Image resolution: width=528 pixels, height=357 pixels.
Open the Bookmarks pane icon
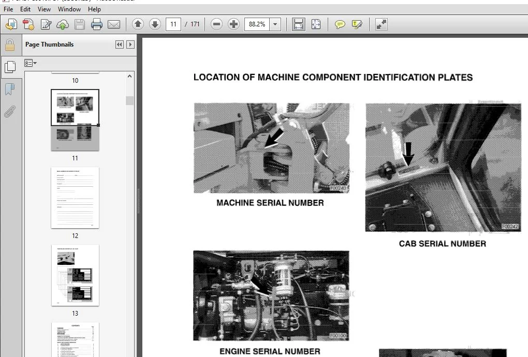(10, 89)
